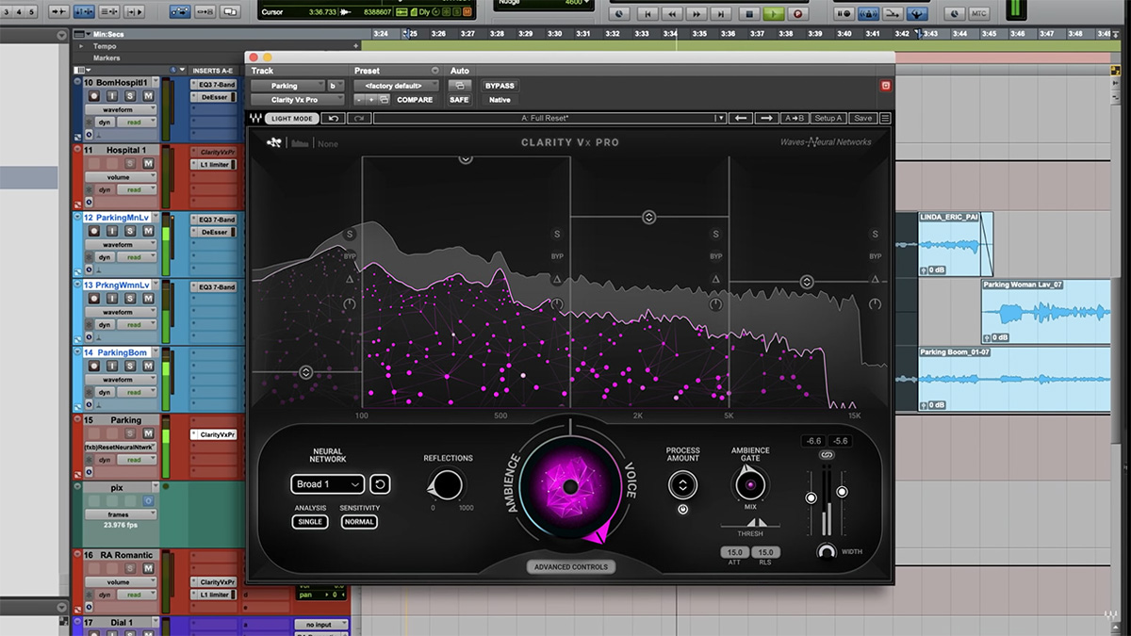The height and width of the screenshot is (636, 1131).
Task: Click the Process Amount stepper control
Action: point(683,484)
